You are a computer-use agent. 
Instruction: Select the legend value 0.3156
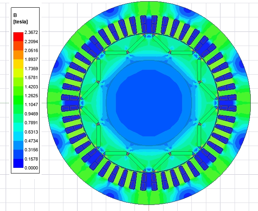click(x=31, y=150)
